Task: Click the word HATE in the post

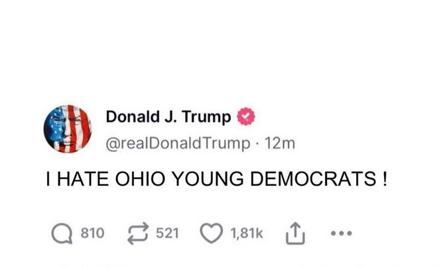Action: coord(83,179)
